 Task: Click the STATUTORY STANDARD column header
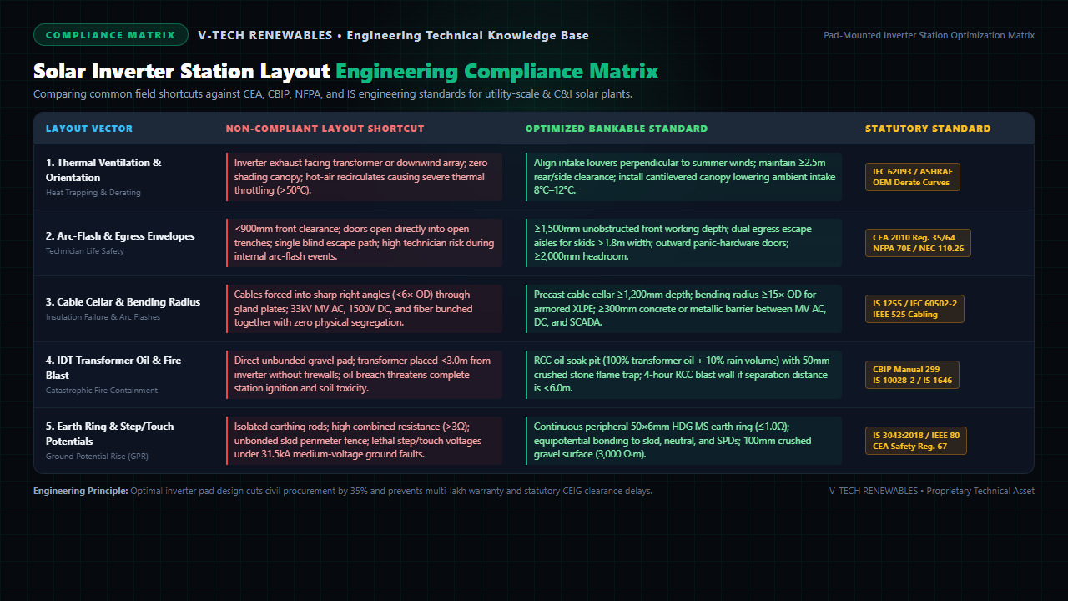[x=928, y=129]
